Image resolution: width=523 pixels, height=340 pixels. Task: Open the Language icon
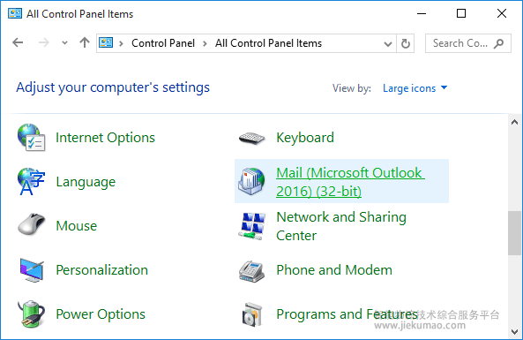tap(31, 181)
